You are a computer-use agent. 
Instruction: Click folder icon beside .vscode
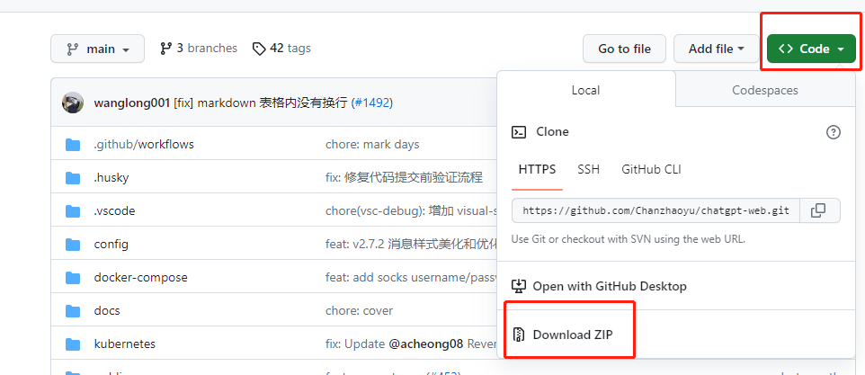coord(73,211)
